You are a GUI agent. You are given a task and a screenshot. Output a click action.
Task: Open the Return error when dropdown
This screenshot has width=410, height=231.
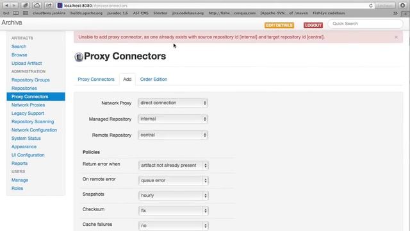tap(174, 166)
